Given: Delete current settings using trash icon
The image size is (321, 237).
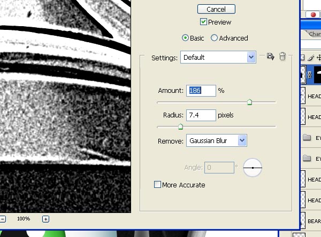Looking at the screenshot, I should click(x=282, y=56).
